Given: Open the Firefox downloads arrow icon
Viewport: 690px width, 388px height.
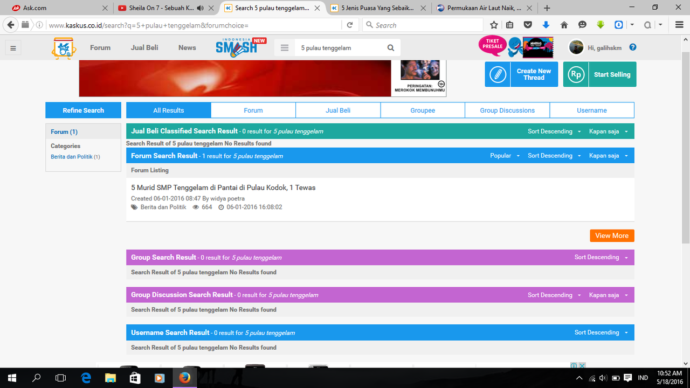Looking at the screenshot, I should pyautogui.click(x=546, y=25).
